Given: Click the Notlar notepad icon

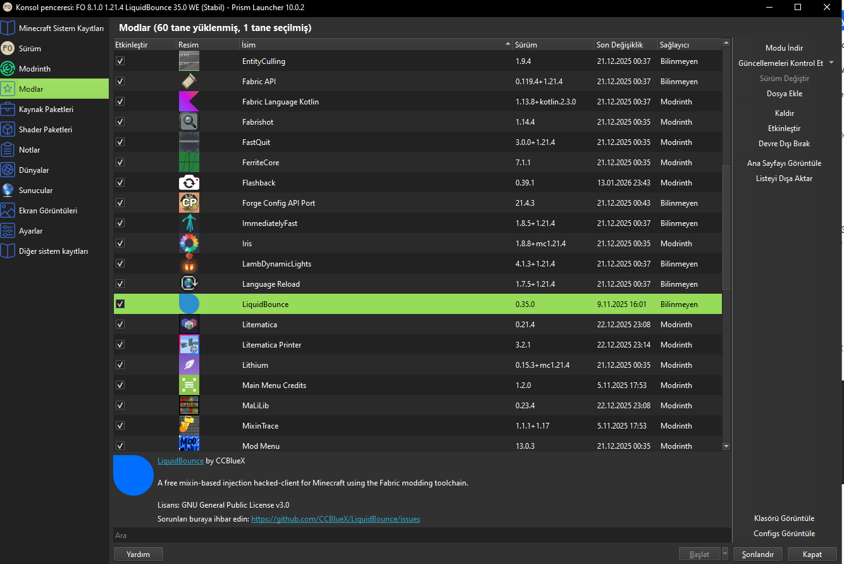Looking at the screenshot, I should click(8, 149).
